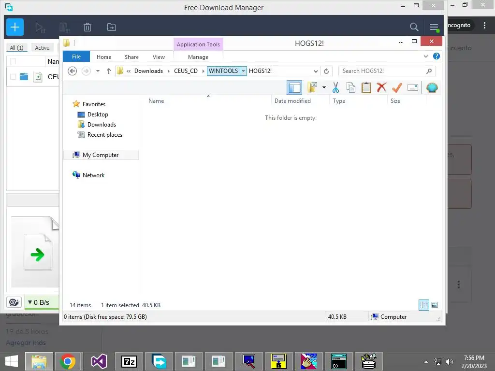Open Free Download Manager hamburger menu
The image size is (495, 371).
pos(434,28)
